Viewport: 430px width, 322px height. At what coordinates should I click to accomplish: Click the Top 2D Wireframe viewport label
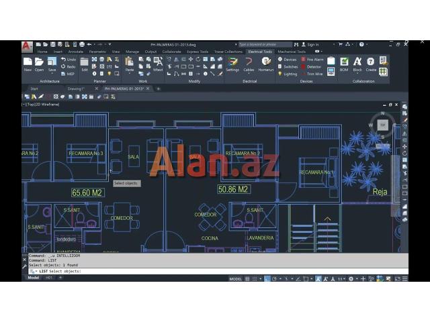[x=41, y=105]
